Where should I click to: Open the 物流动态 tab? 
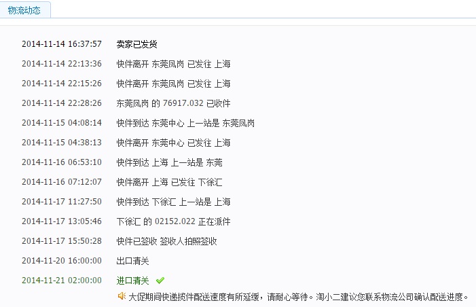(24, 10)
